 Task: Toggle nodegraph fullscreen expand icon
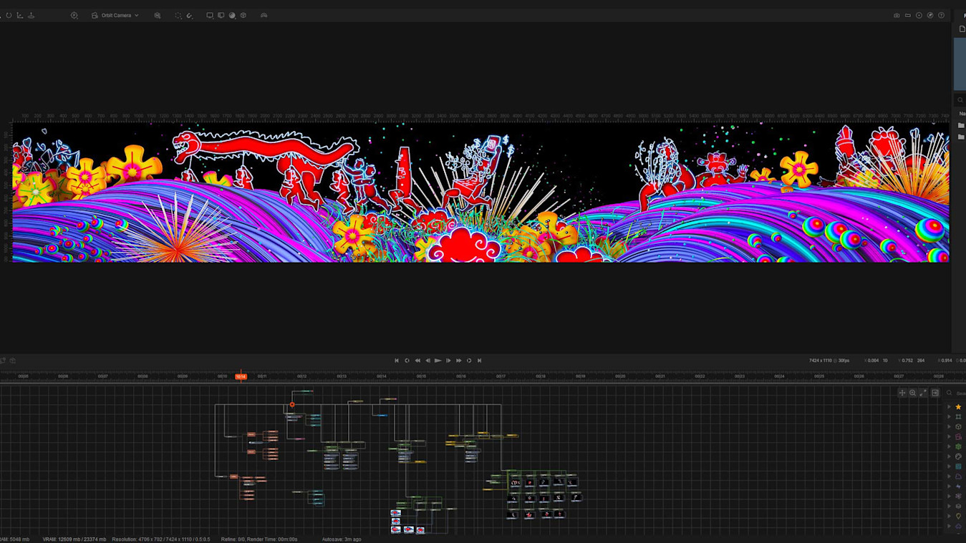pyautogui.click(x=923, y=393)
